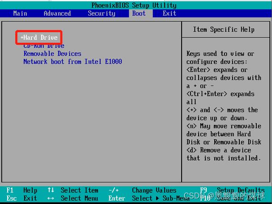
Task: Click the -/+ Change Values hint
Action: (142, 190)
